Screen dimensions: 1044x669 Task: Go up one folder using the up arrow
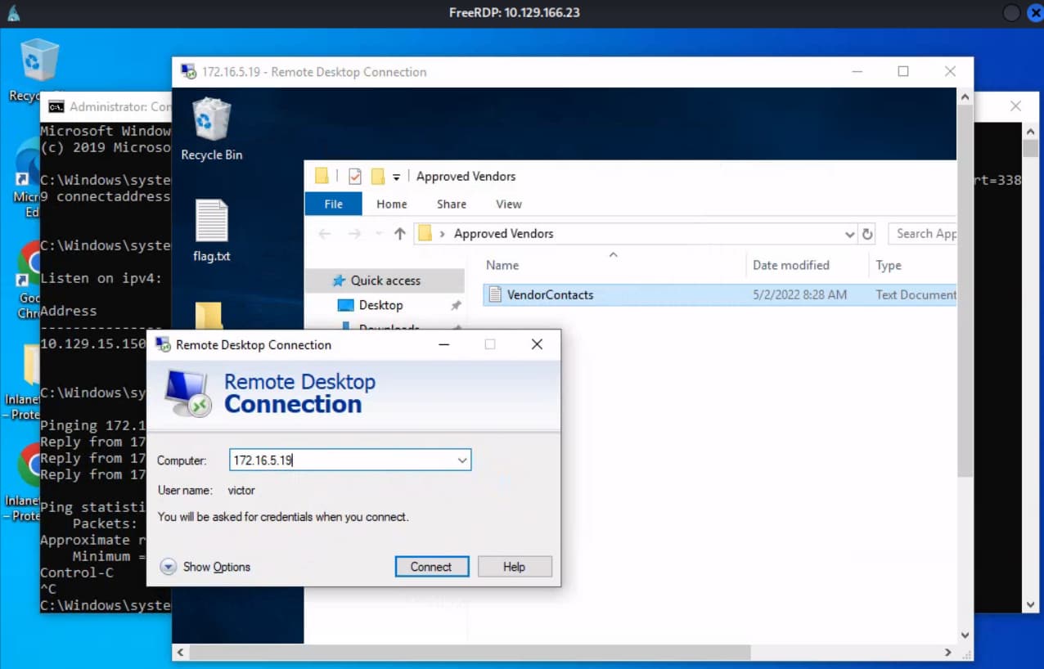(x=399, y=234)
